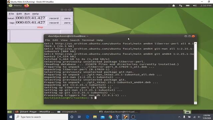Click zero button in lap row
The width and height of the screenshot is (213, 120).
pyautogui.click(x=67, y=23)
